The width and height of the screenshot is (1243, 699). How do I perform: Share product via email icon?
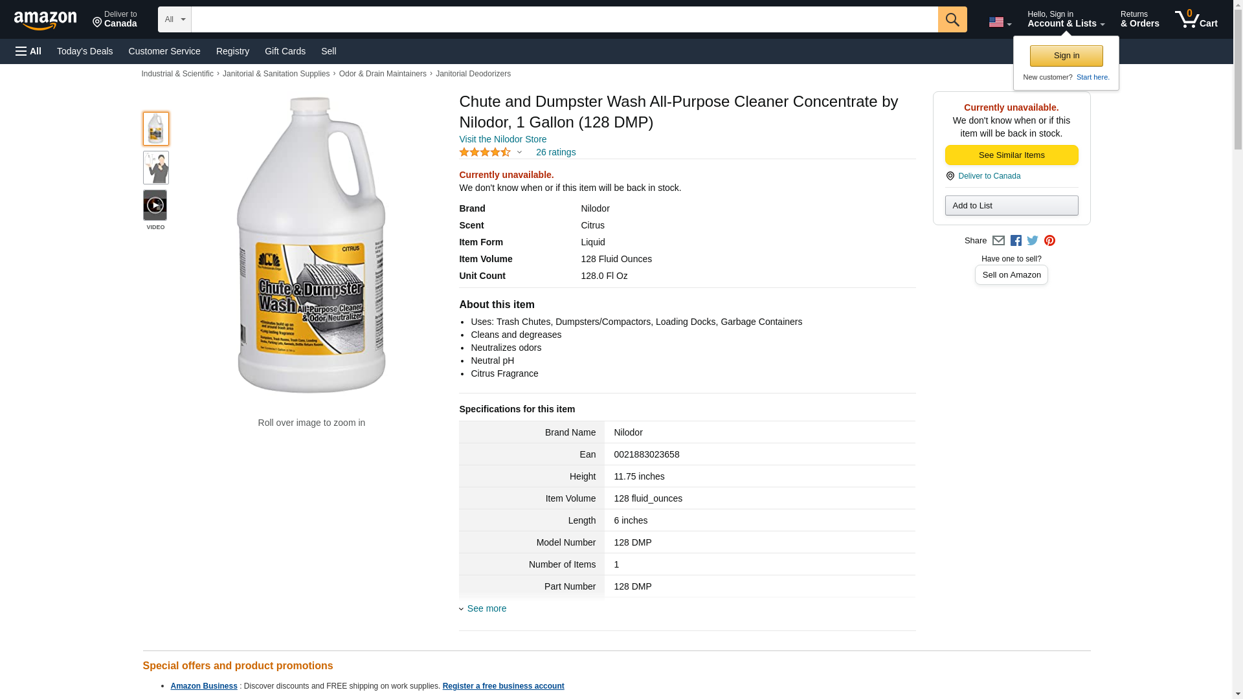click(998, 241)
